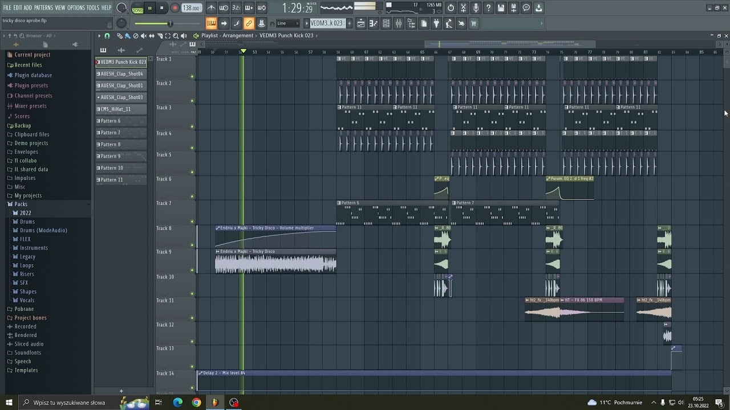Click the one-click audio recording microphone icon
The width and height of the screenshot is (730, 410).
point(476,8)
